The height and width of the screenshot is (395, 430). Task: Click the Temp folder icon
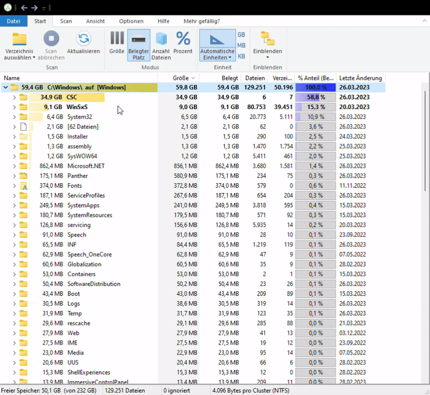pos(23,313)
